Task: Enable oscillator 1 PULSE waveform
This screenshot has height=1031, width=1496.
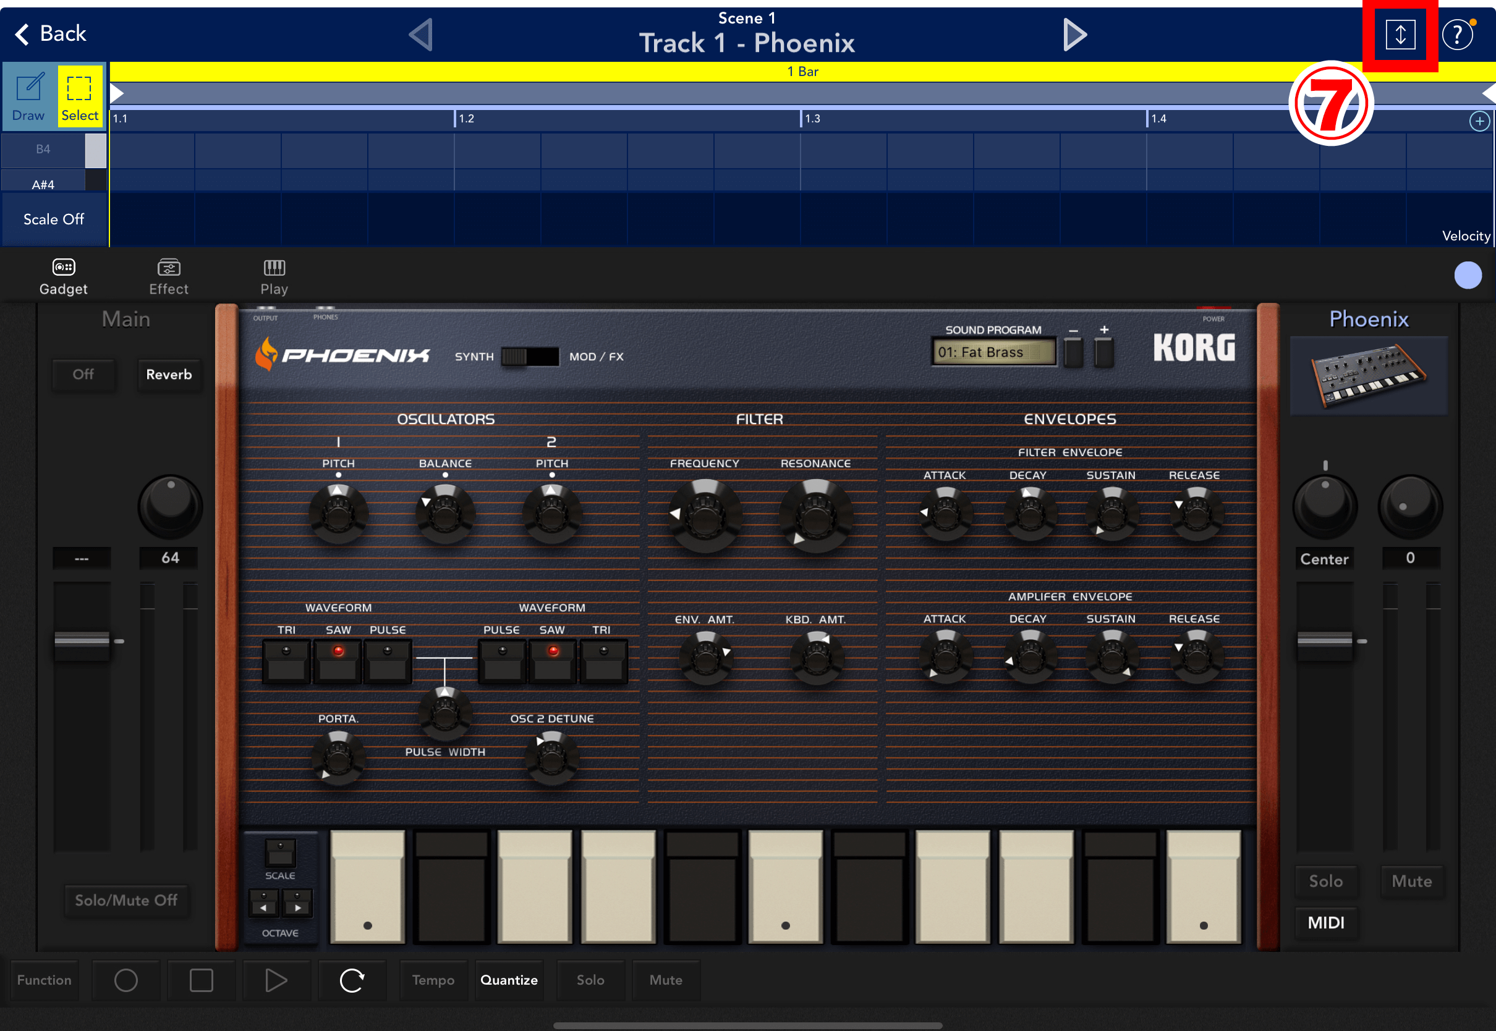Action: (x=388, y=661)
